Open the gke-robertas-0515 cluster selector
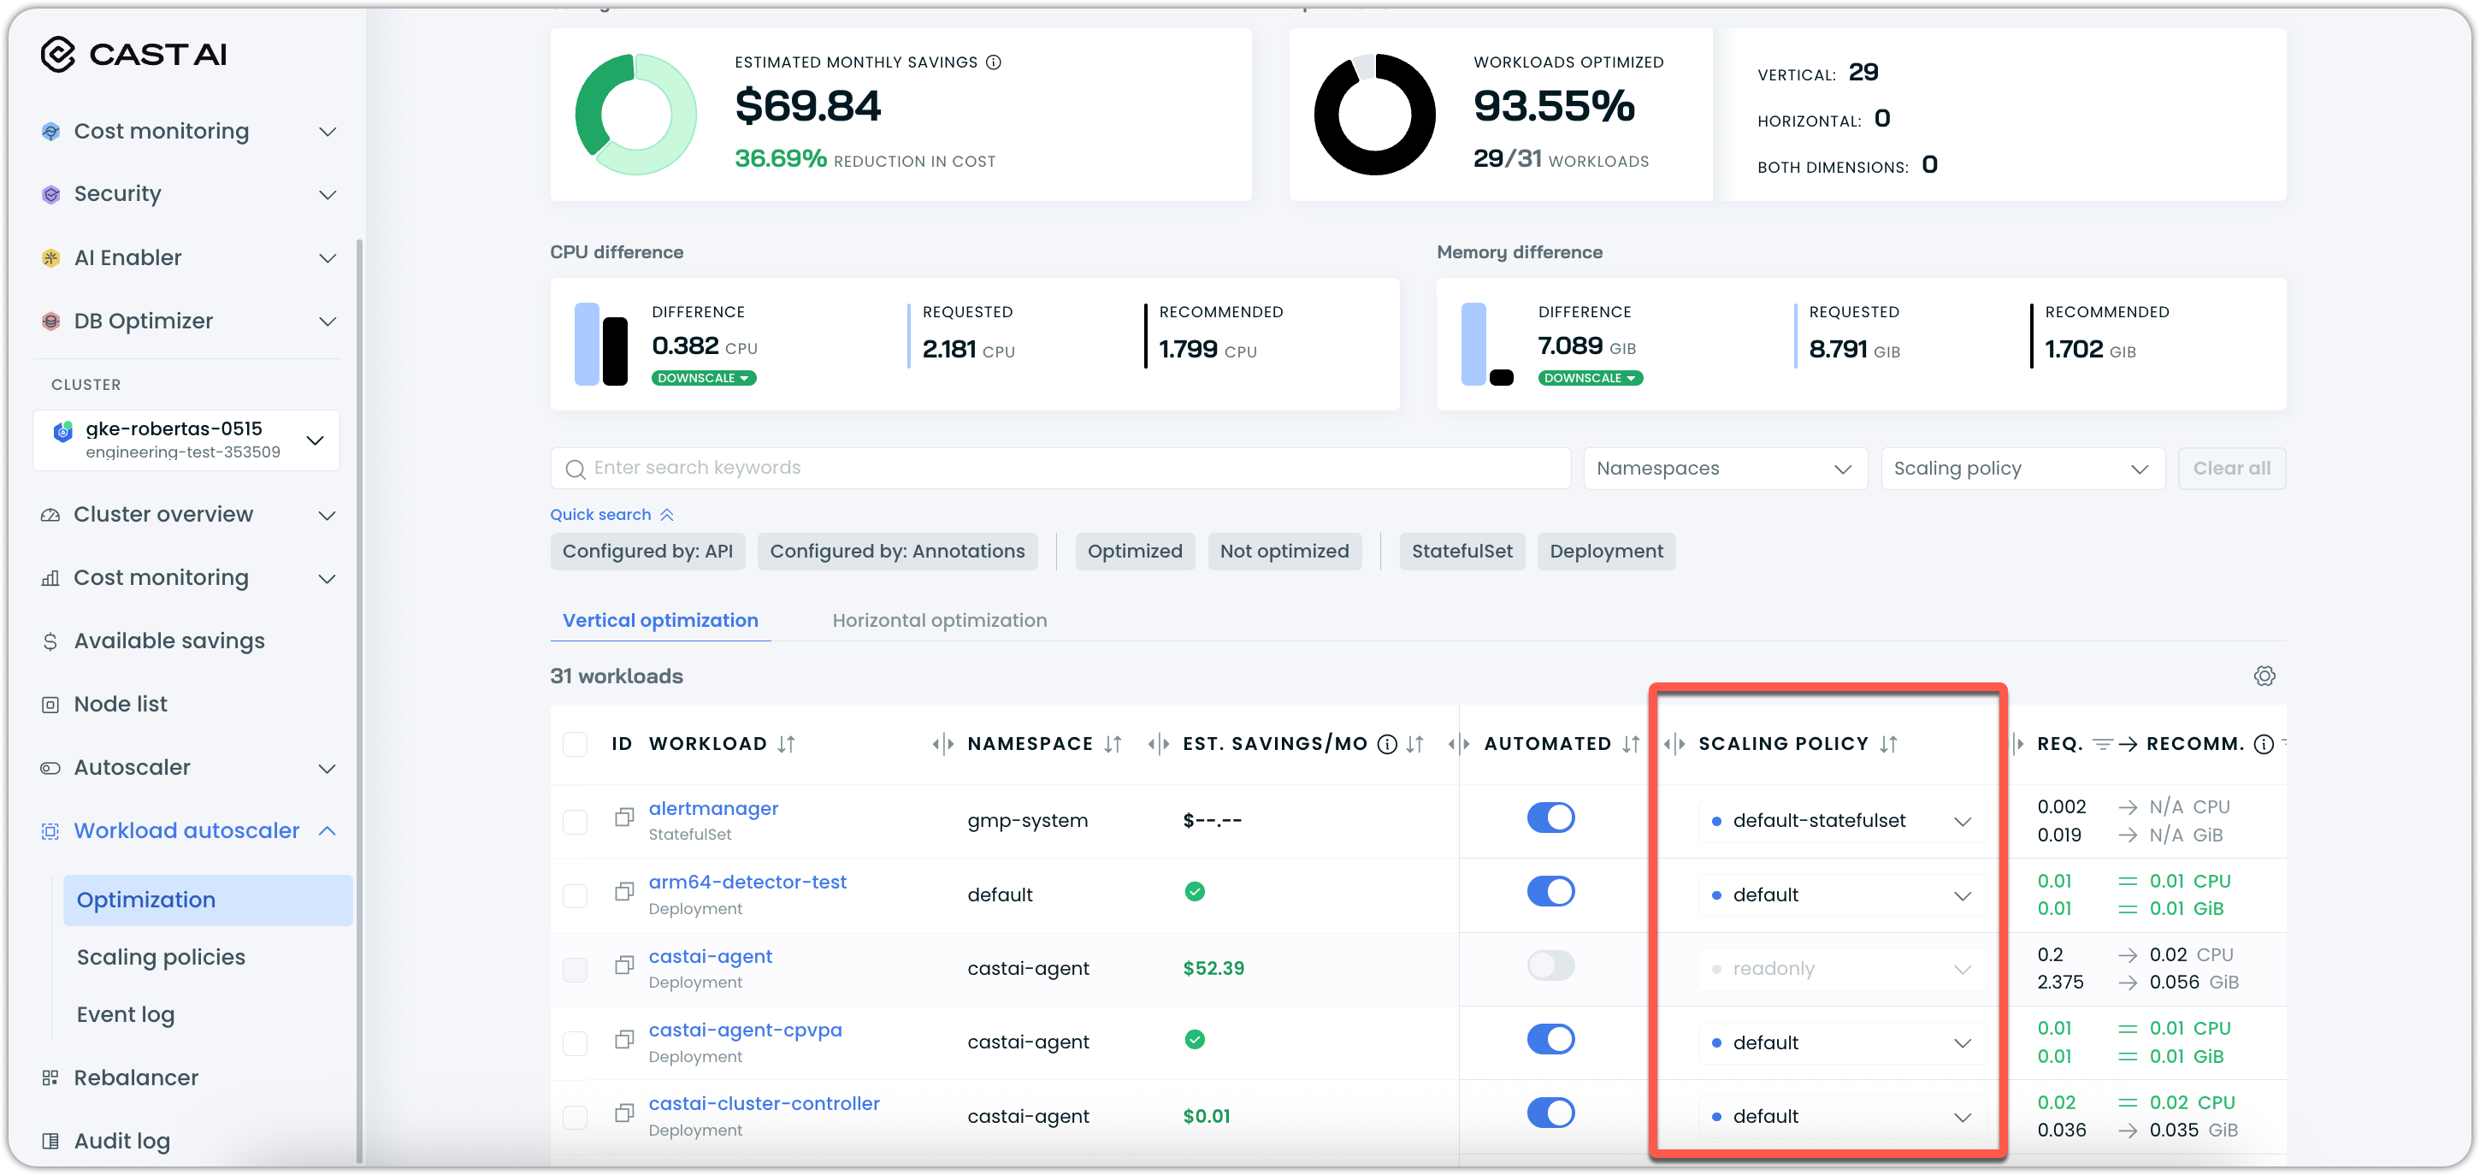2480x1175 pixels. click(x=186, y=440)
